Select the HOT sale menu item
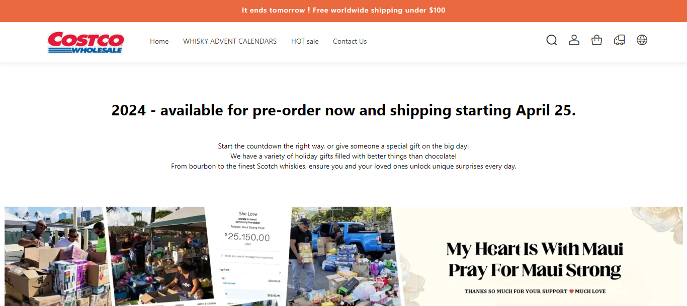 305,41
